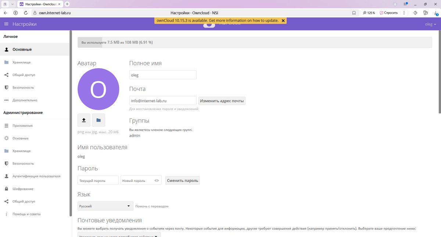This screenshot has width=441, height=237.
Task: Open Аутентификация пользователя settings
Action: [x=35, y=176]
